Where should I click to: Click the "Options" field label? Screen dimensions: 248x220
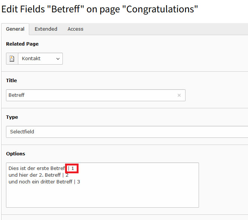(16, 154)
